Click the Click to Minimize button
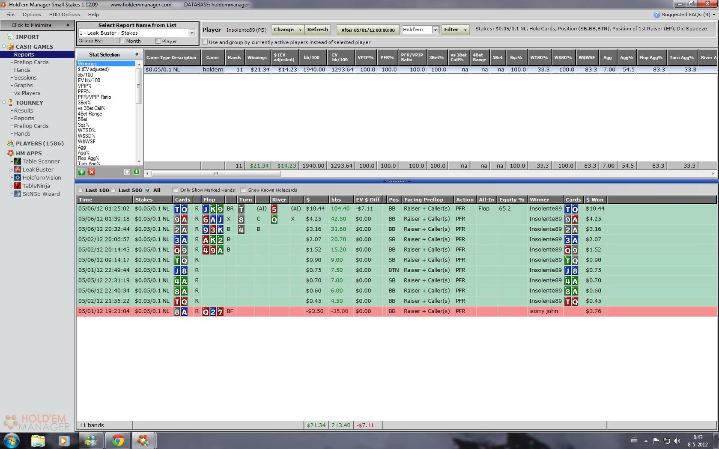719x449 pixels. pyautogui.click(x=36, y=25)
